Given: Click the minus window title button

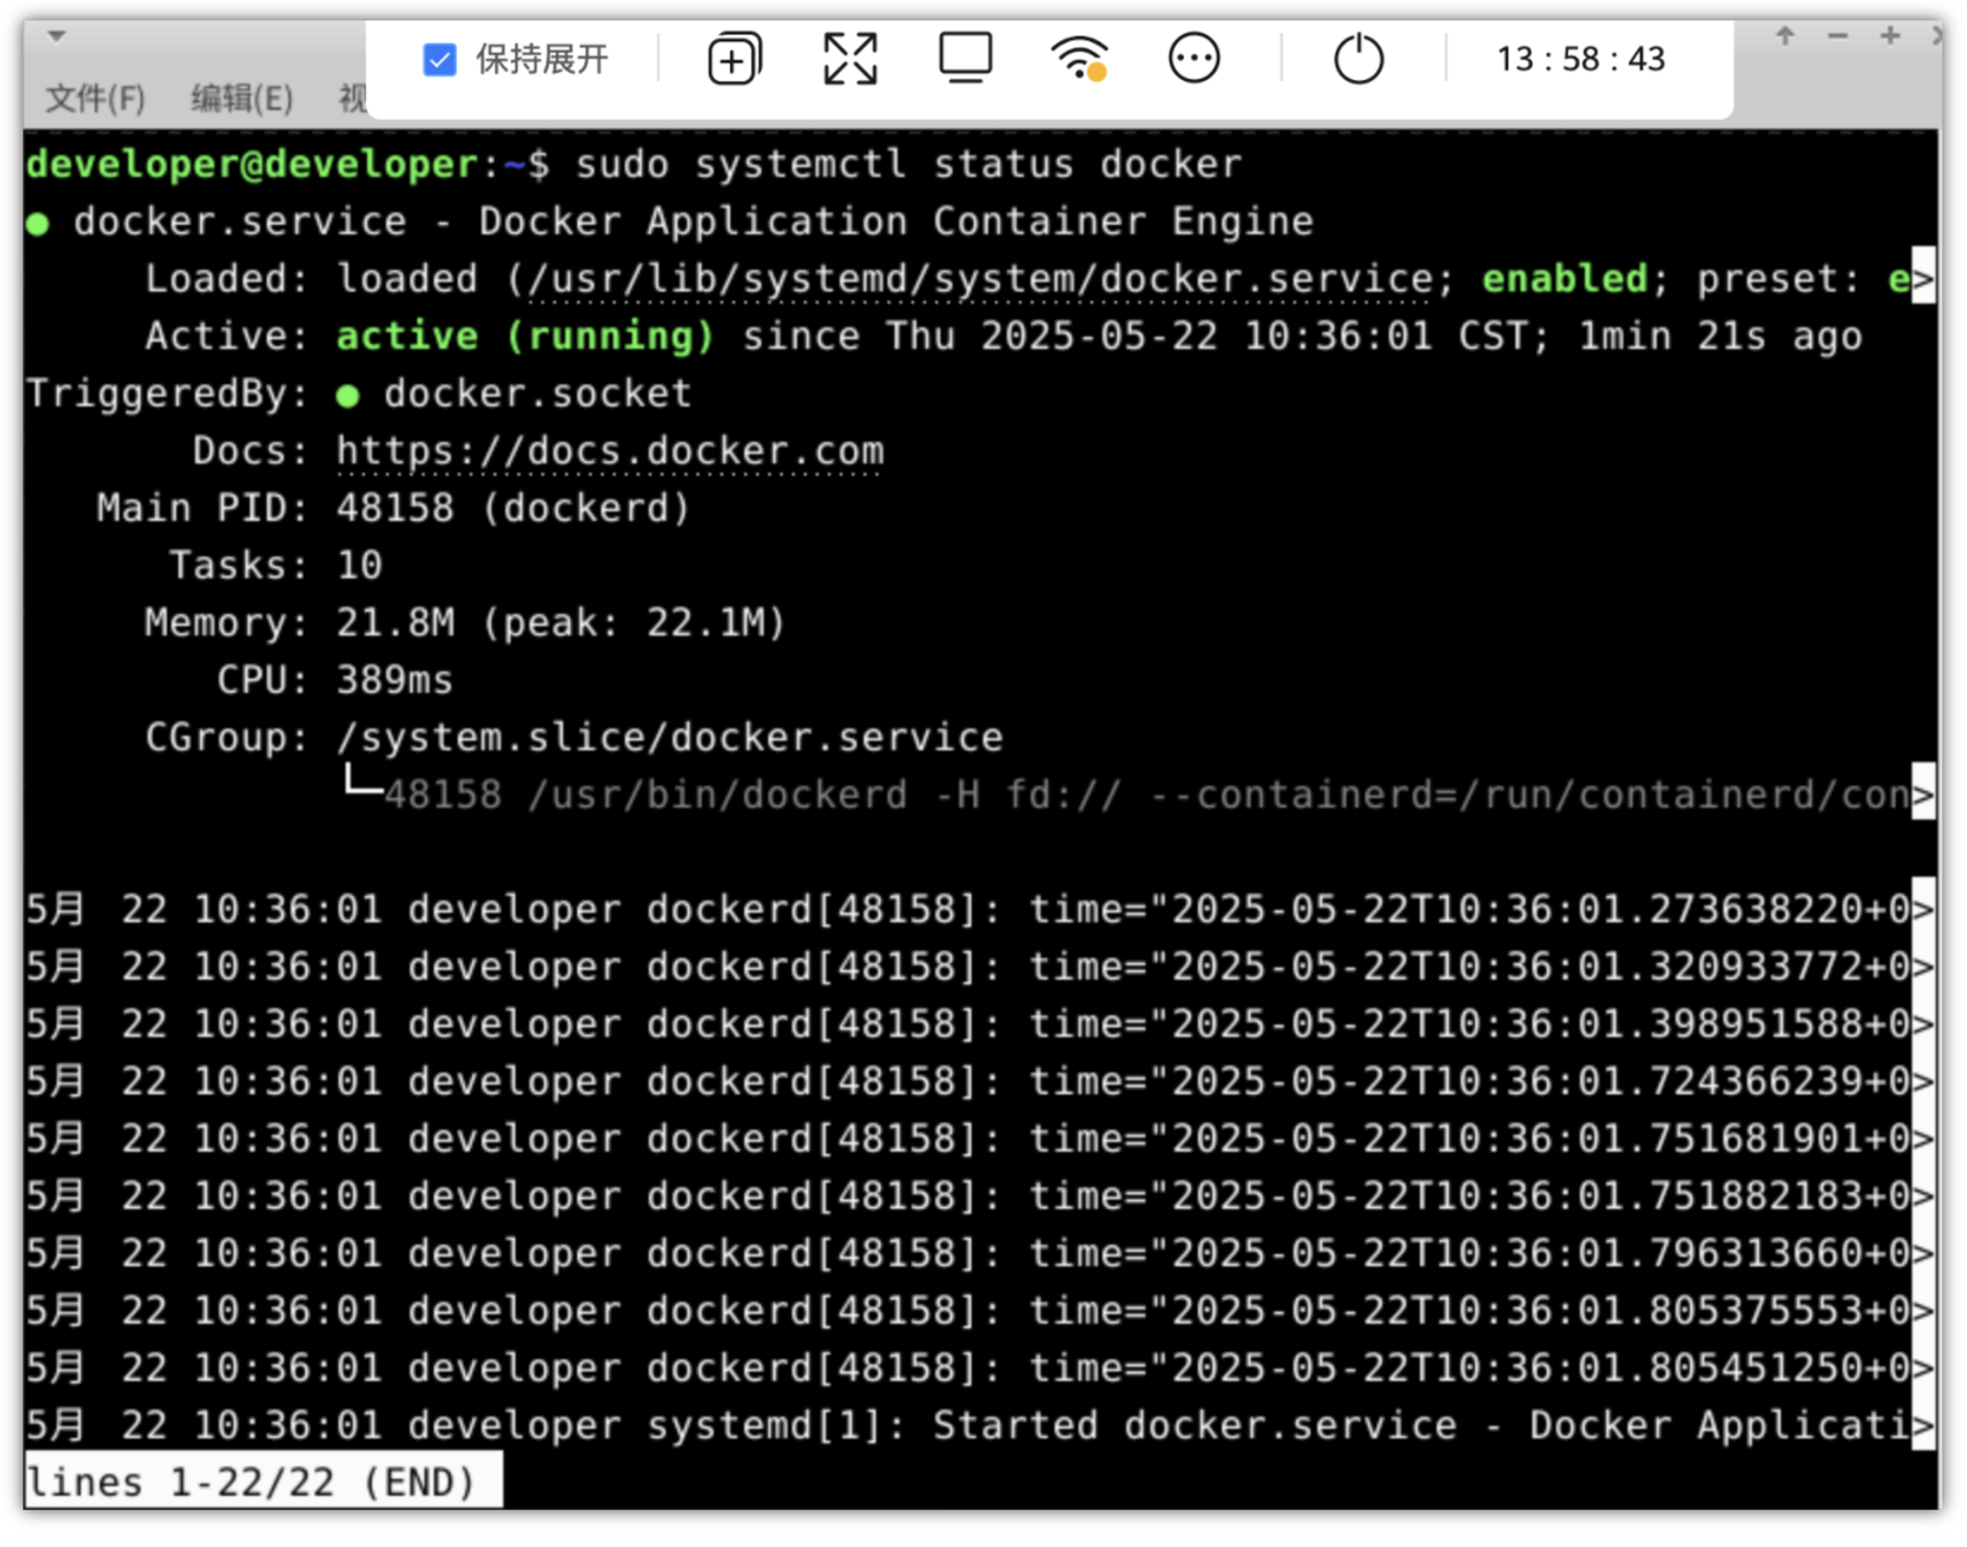Looking at the screenshot, I should click(1838, 36).
